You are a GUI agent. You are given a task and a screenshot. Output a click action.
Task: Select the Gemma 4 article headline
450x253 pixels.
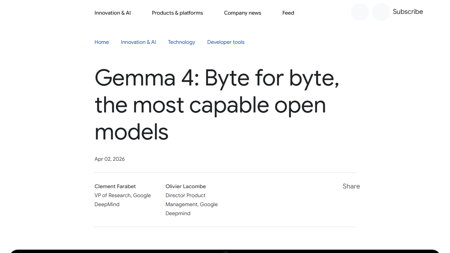tap(217, 105)
